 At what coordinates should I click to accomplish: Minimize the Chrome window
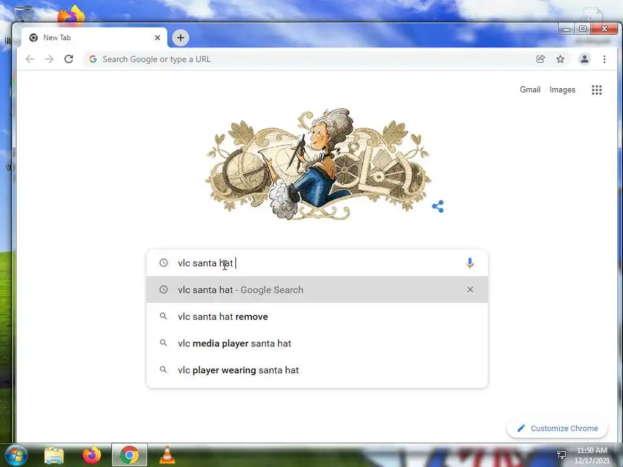[x=566, y=29]
